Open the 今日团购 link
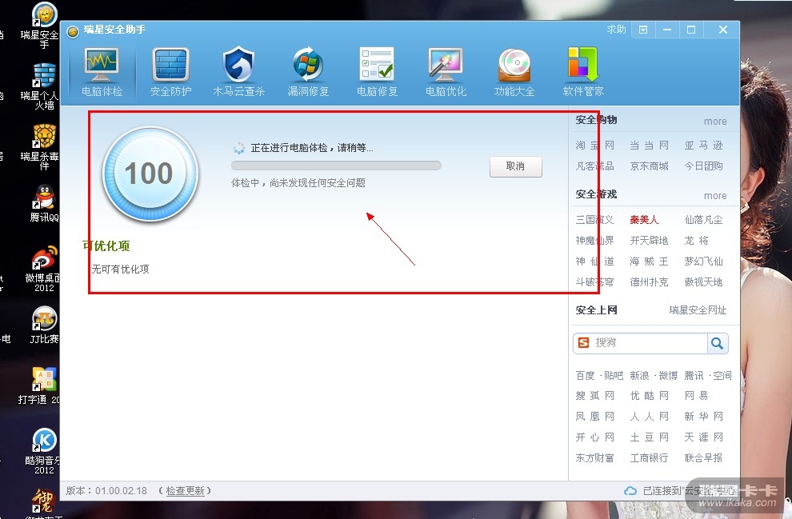Image resolution: width=792 pixels, height=519 pixels. tap(704, 166)
